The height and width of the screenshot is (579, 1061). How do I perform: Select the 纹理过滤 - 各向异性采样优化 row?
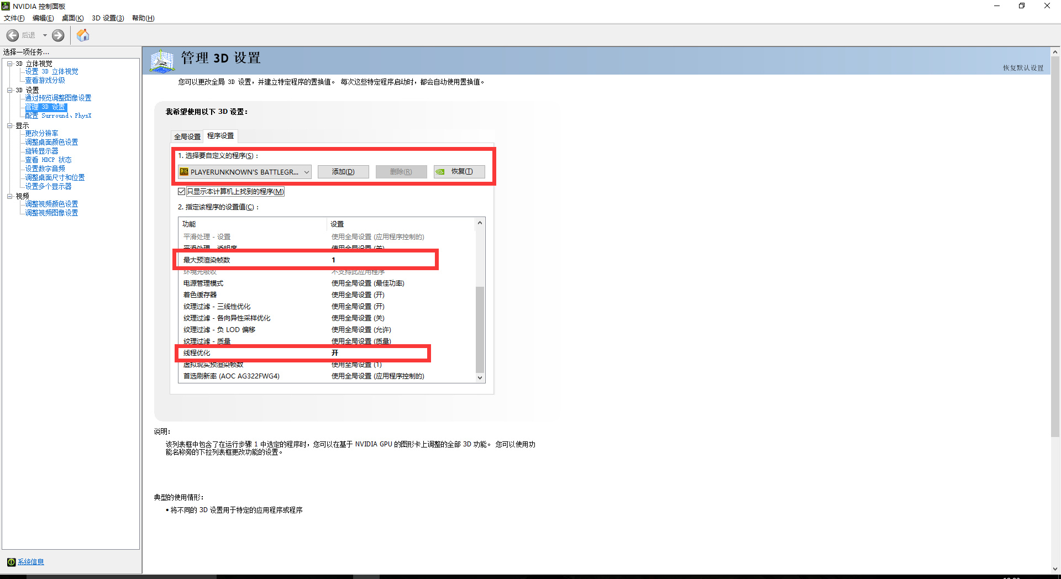tap(327, 318)
